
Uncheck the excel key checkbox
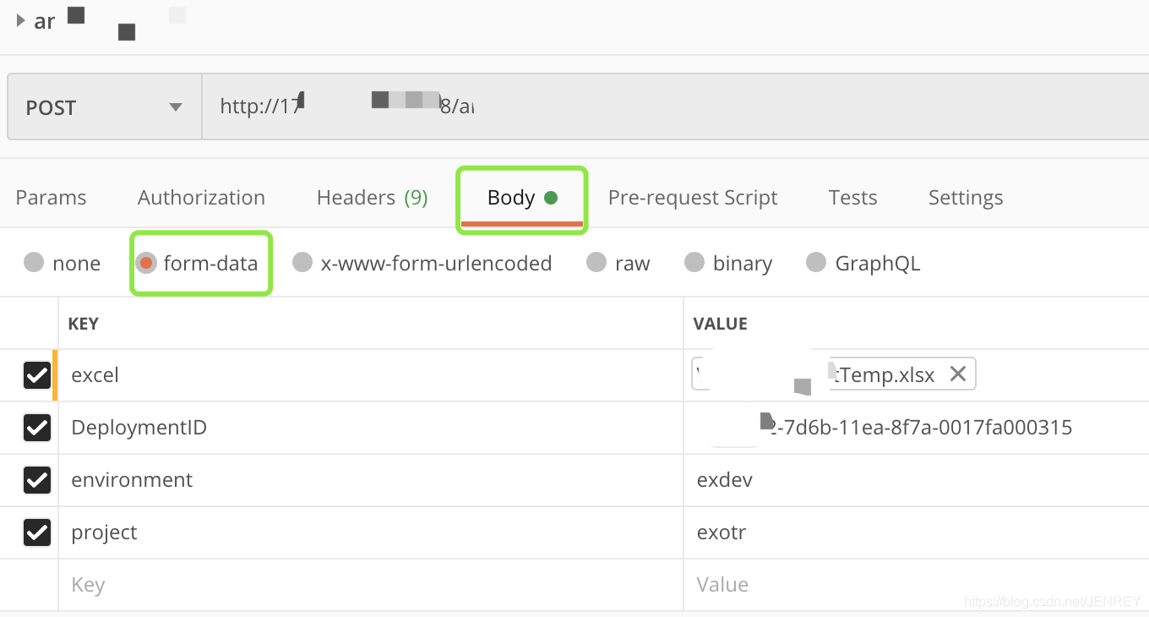pos(37,375)
